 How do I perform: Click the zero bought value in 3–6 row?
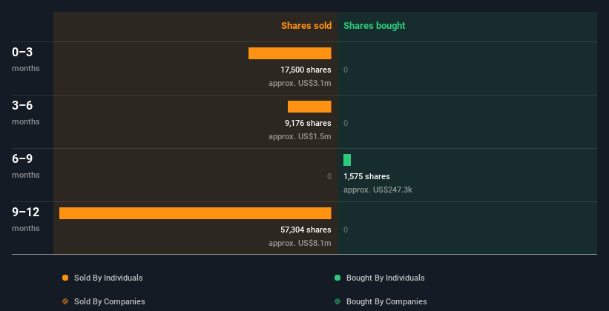pos(346,123)
